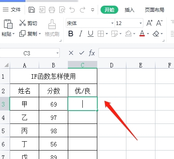Image resolution: width=174 pixels, height=159 pixels.
Task: Open the draw border dropdown arrow
Action: (x=120, y=33)
